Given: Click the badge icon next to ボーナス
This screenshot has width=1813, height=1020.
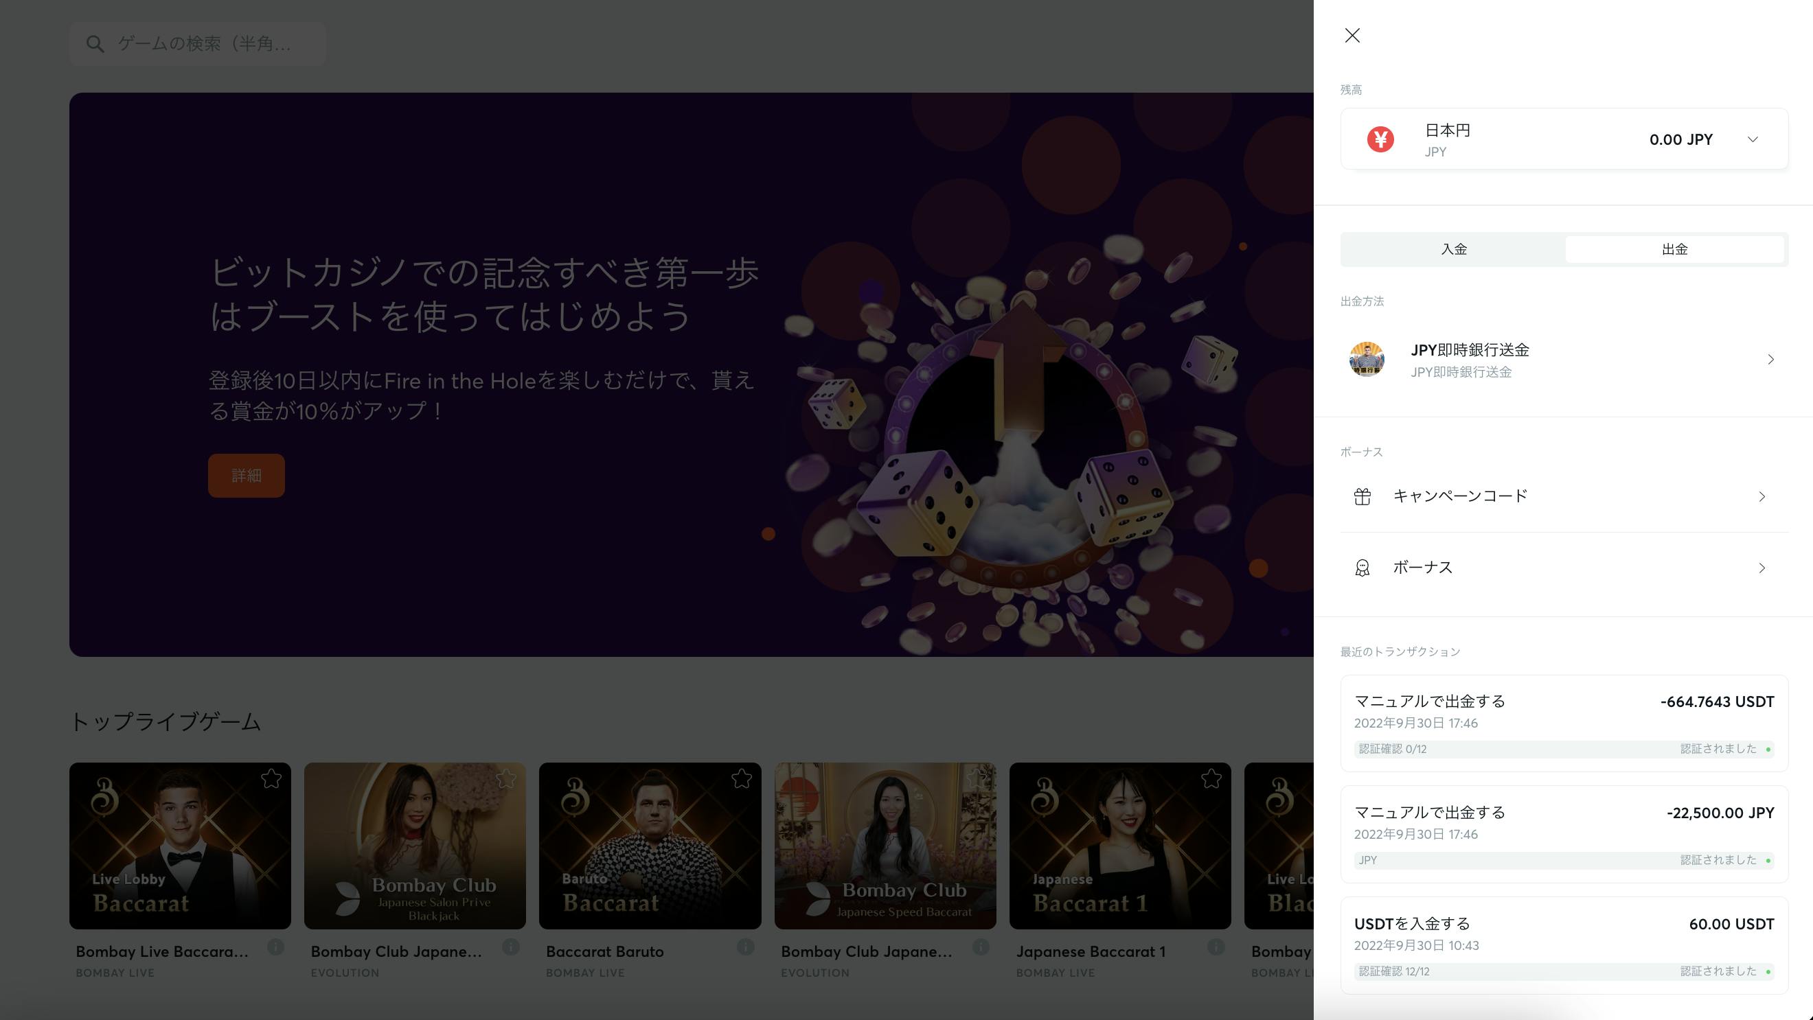Looking at the screenshot, I should tap(1362, 568).
